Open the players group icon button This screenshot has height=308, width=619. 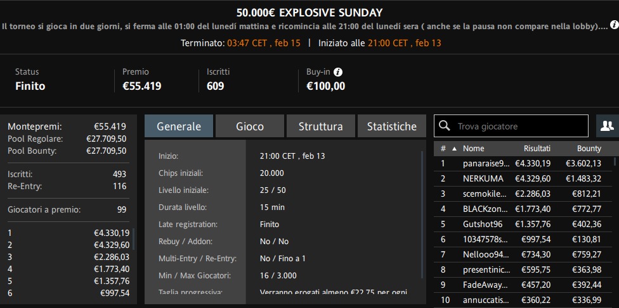click(x=607, y=126)
